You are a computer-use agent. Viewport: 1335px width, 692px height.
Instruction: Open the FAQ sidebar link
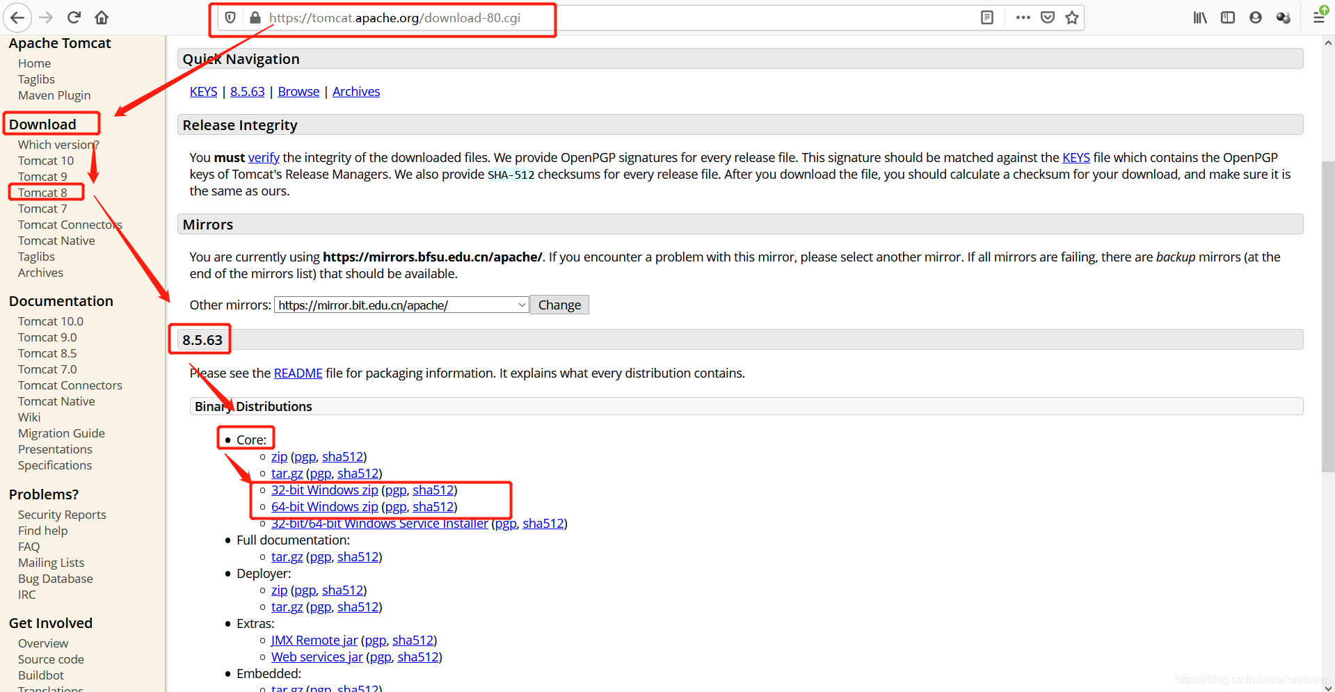[x=29, y=547]
